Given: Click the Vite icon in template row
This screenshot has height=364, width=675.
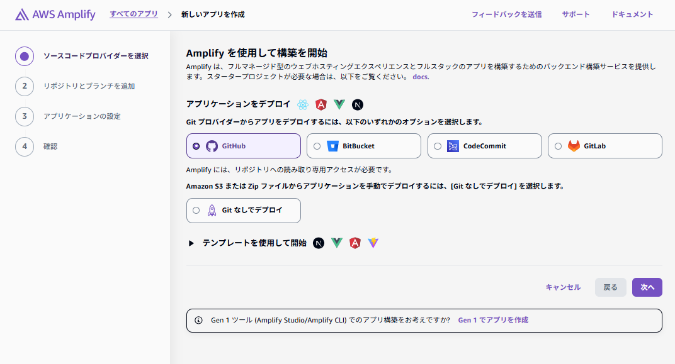Looking at the screenshot, I should 373,243.
